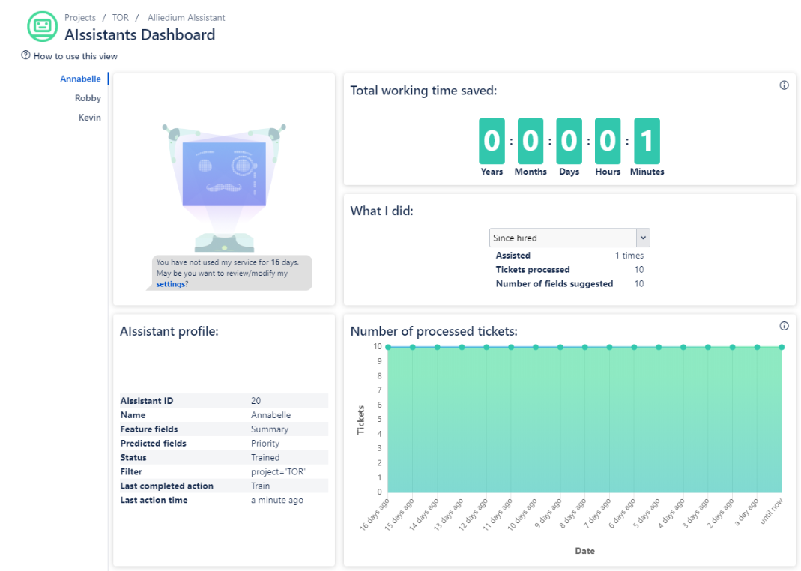This screenshot has height=571, width=801.
Task: Navigate to the TOR breadcrumb link
Action: tap(120, 17)
